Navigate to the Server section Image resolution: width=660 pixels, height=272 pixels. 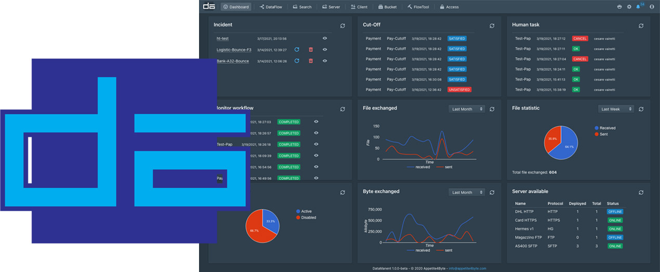coord(331,7)
